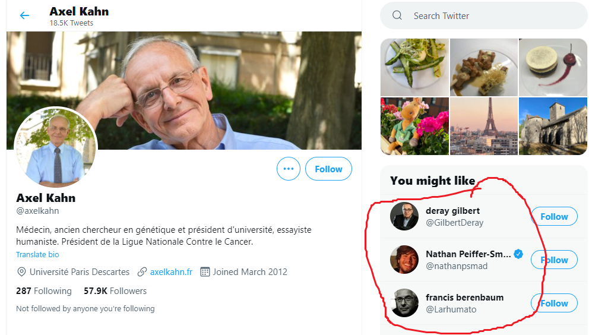Open deray gilbert's profile avatar

[x=404, y=217]
